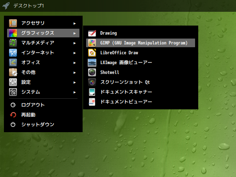Image resolution: width=236 pixels, height=177 pixels.
Task: Click the アクセサリ calculator icon
Action: (13, 23)
